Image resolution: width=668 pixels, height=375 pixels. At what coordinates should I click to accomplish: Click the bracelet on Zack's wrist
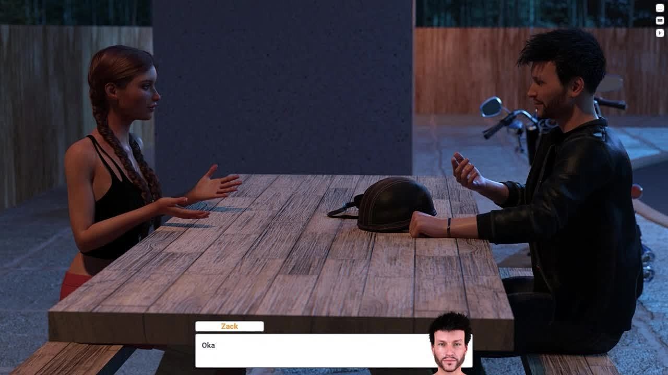tap(449, 227)
